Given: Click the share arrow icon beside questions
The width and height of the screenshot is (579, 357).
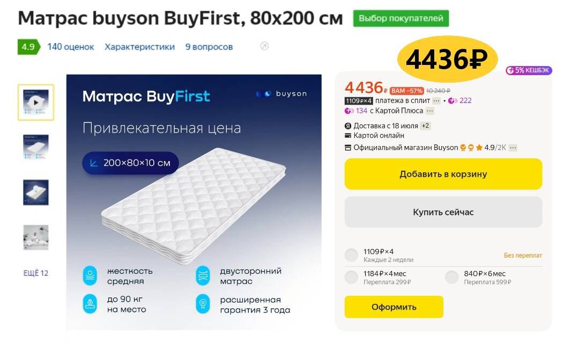Looking at the screenshot, I should click(264, 46).
